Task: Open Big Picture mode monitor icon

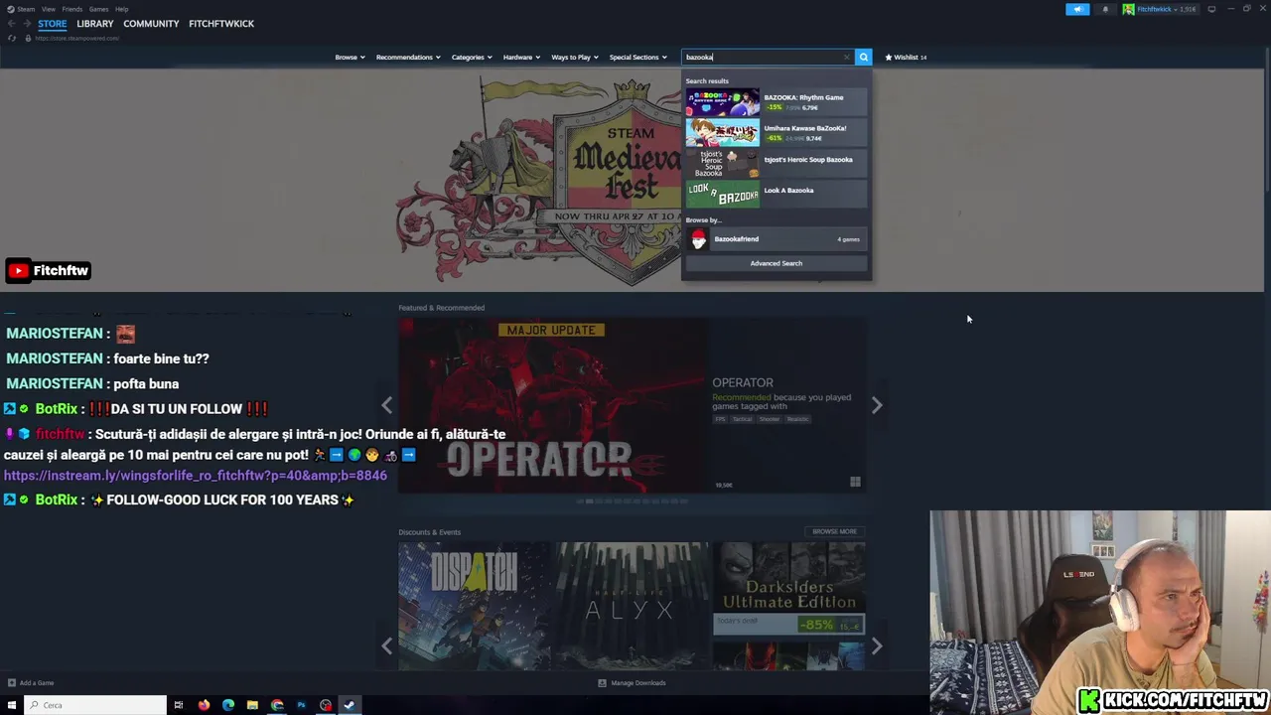Action: click(x=1211, y=9)
